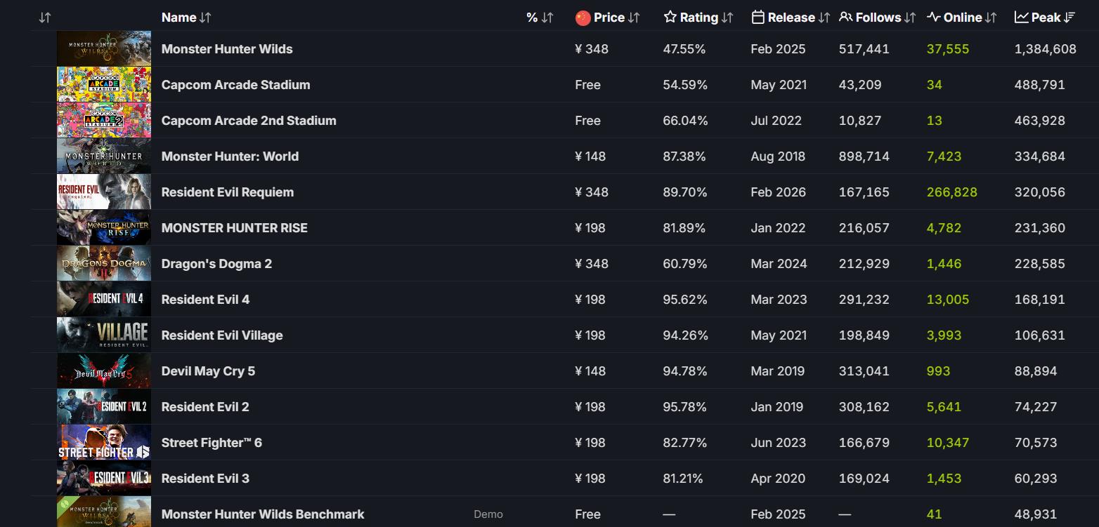
Task: Open the Monster Hunter Wilds game thumbnail
Action: point(104,49)
